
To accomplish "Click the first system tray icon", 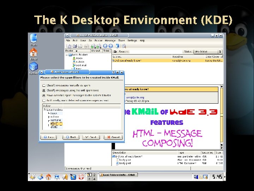I will click(x=196, y=177).
